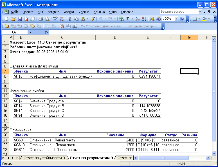Screen dimensions: 218x167
Task: Click the Print icon
Action: [x=41, y=19]
